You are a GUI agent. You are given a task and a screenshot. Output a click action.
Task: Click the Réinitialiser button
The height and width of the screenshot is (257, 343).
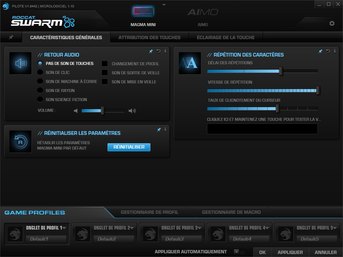pos(129,147)
